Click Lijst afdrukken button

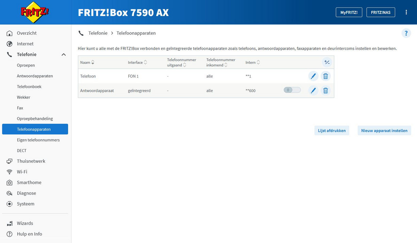click(x=332, y=130)
